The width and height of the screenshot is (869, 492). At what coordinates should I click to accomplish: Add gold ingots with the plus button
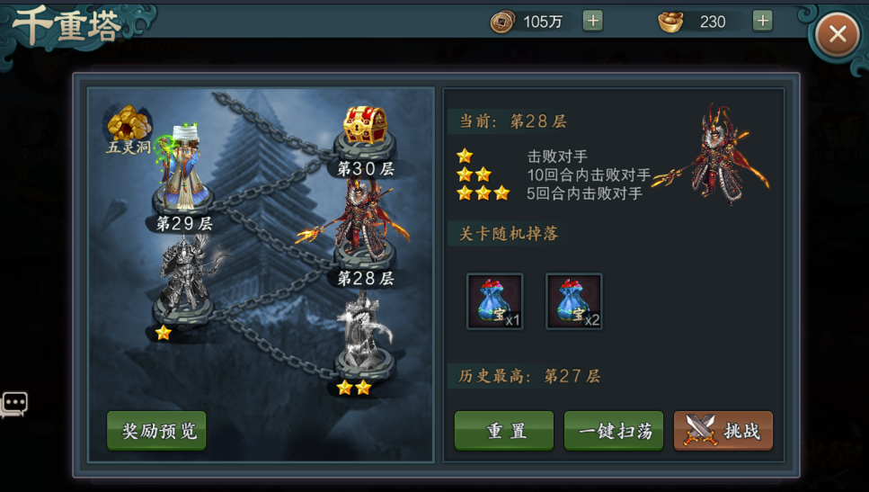763,21
